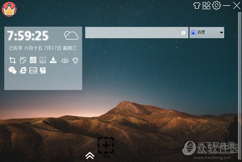Viewport: 242px width, 162px height.
Task: Open the 易 shortcut icon
Action: pos(43,71)
